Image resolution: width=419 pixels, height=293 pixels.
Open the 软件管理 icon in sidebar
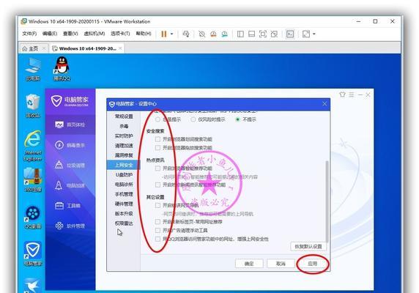[59, 226]
